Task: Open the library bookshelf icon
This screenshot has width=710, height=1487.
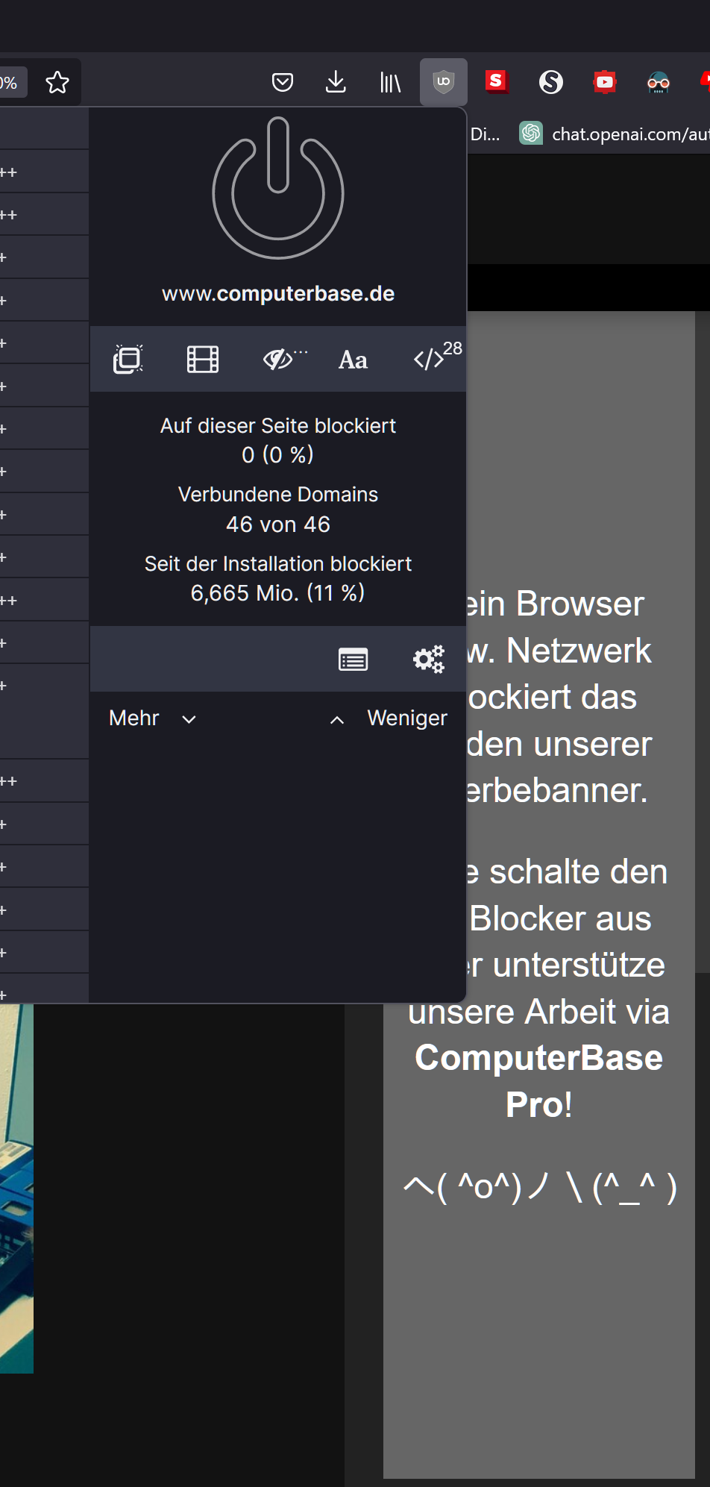Action: point(390,82)
